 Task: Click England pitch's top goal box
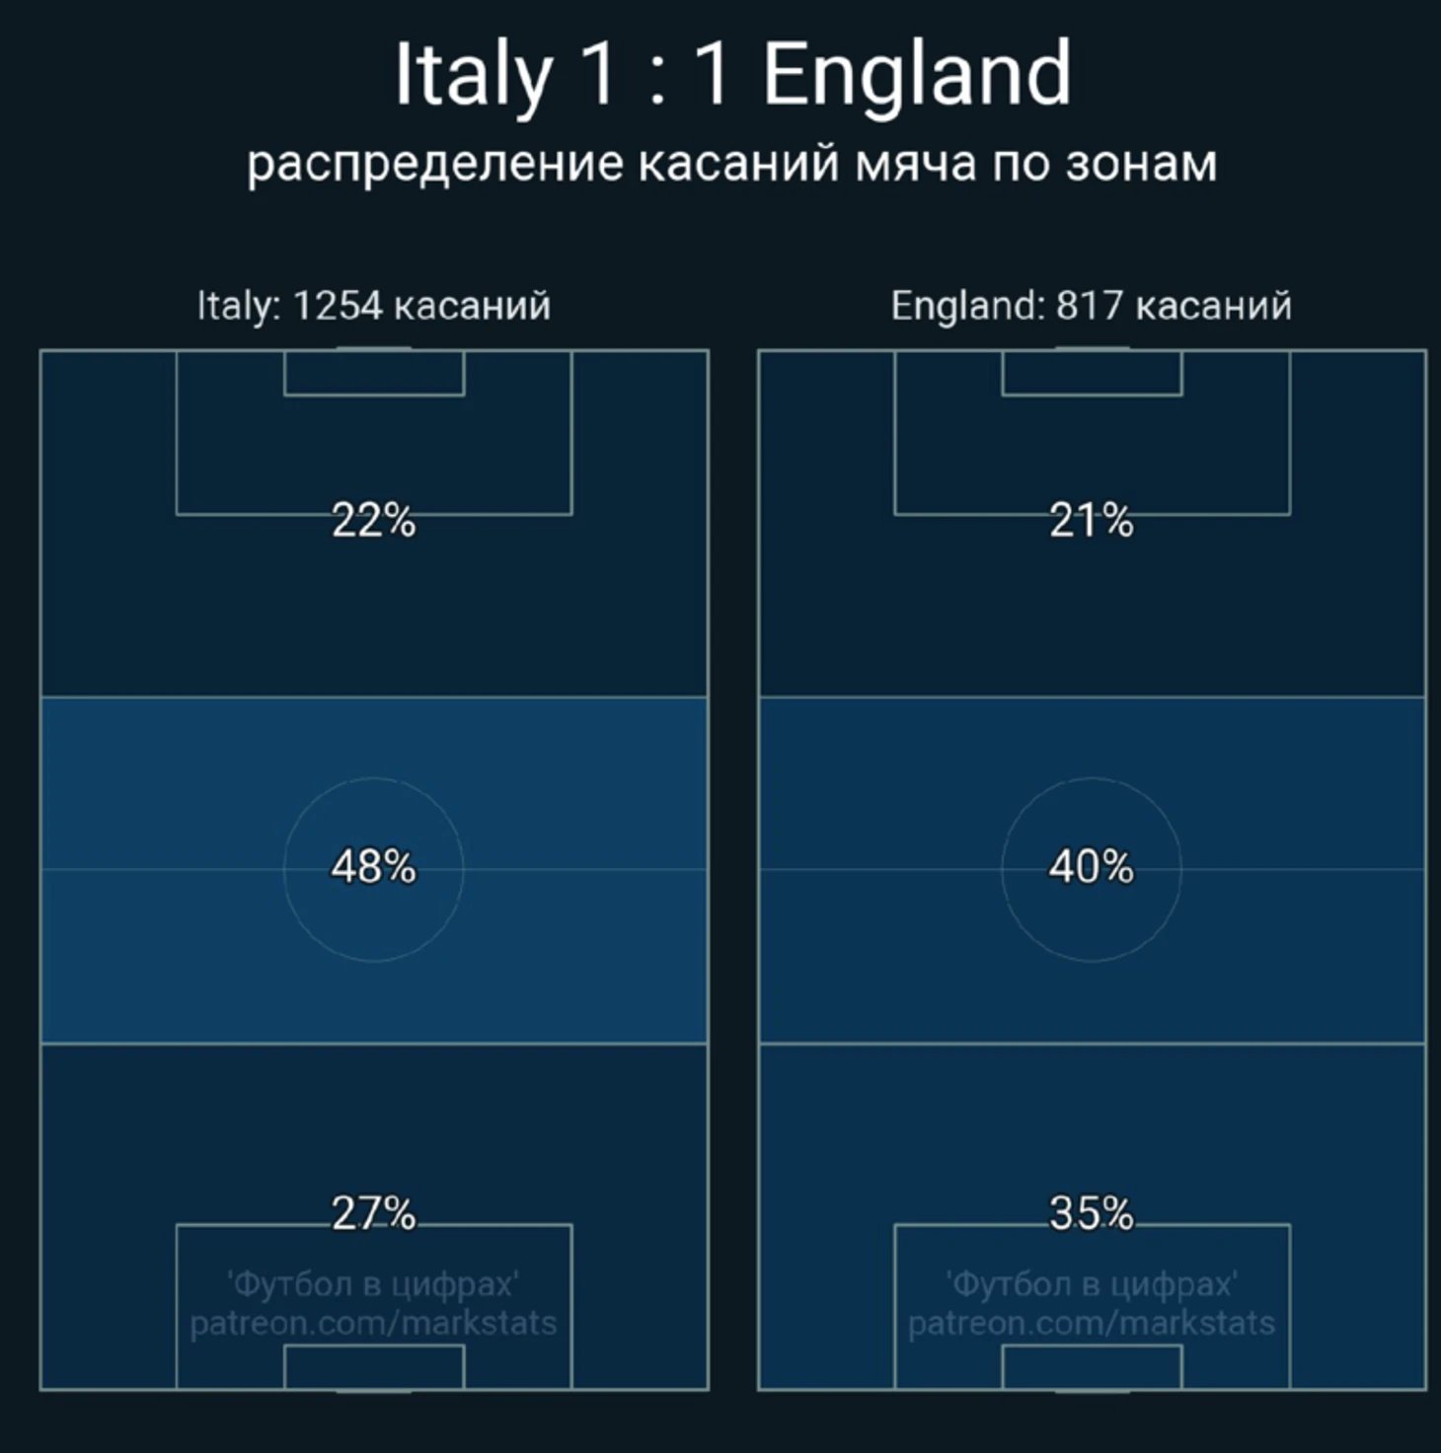[x=1092, y=373]
